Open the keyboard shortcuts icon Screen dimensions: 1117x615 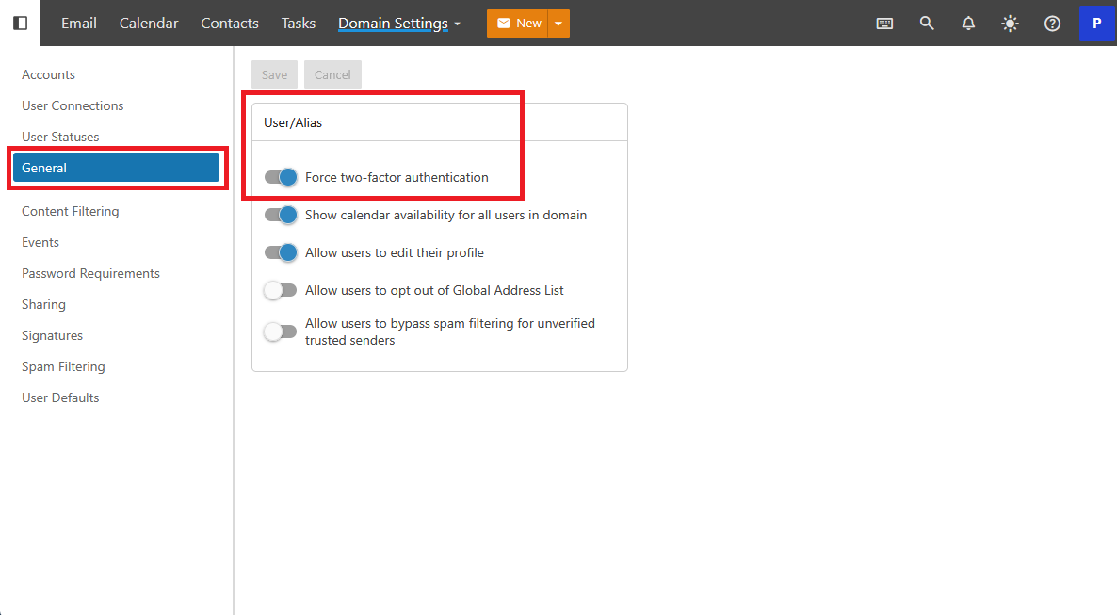(884, 24)
